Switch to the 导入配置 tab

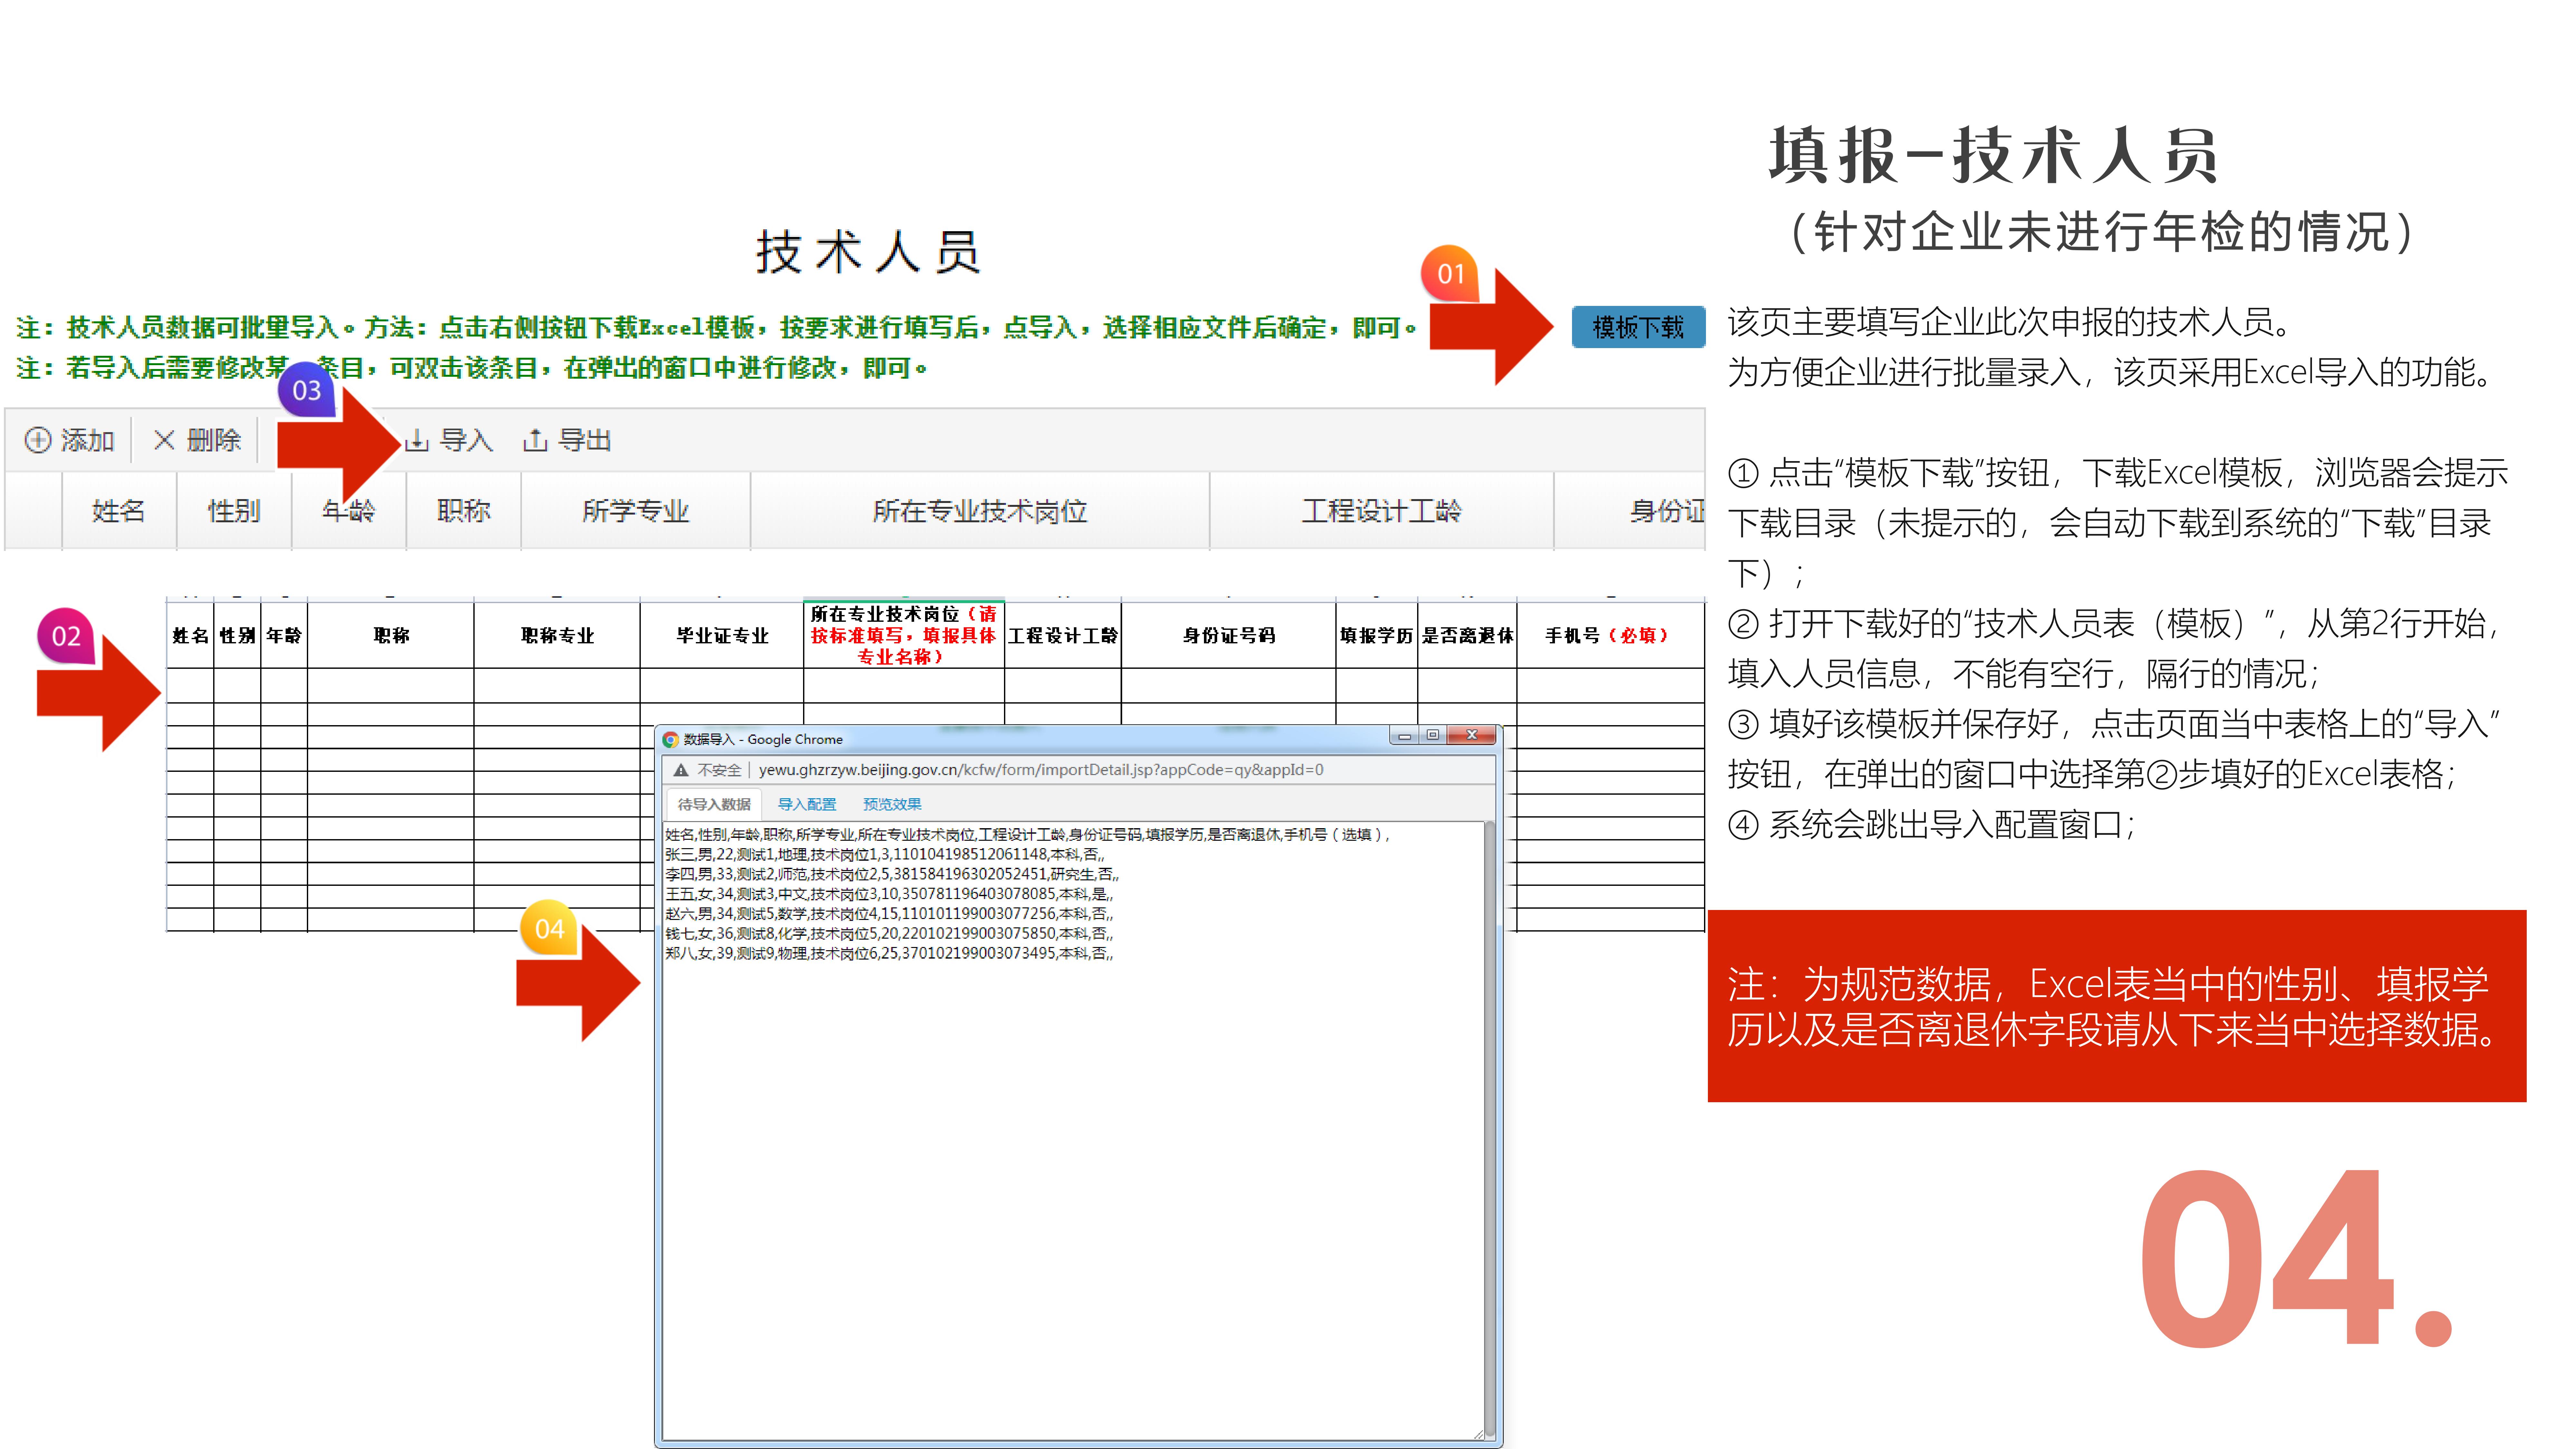(807, 804)
